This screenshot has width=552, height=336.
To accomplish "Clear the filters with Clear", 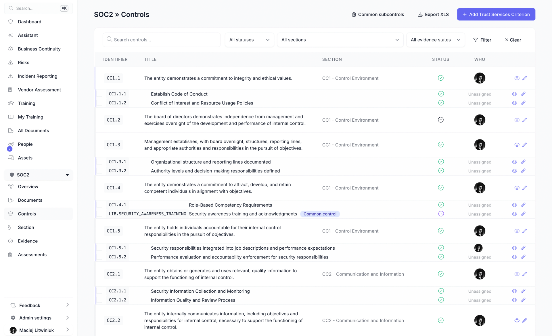I will (x=513, y=40).
